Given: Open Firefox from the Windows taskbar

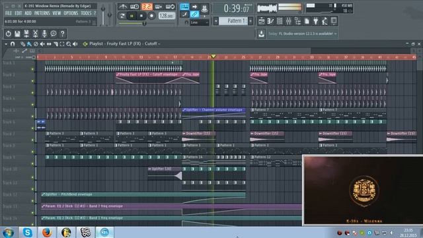Looking at the screenshot, I should [x=47, y=232].
